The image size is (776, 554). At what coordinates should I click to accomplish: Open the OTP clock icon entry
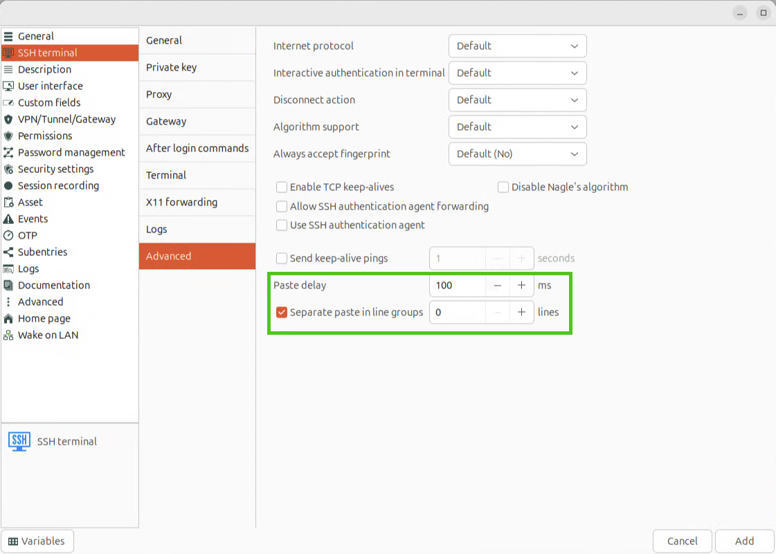click(x=8, y=236)
